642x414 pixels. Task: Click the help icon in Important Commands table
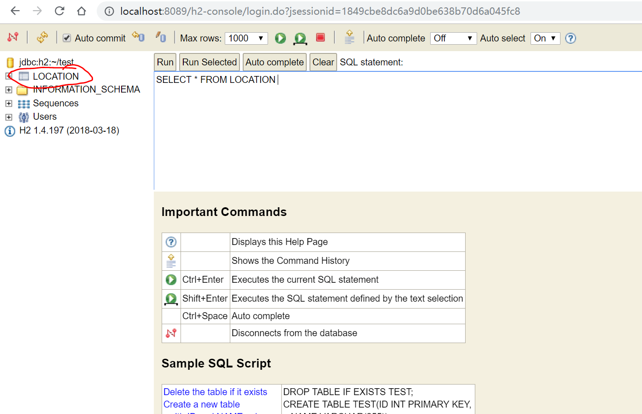171,242
